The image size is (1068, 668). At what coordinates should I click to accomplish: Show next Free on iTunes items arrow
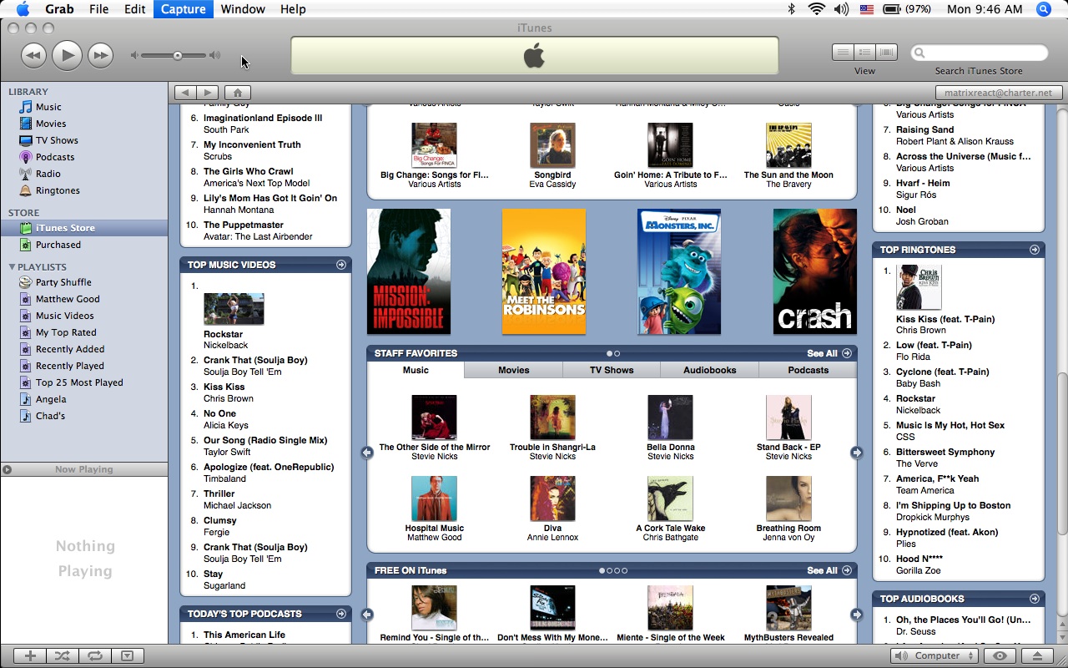[x=856, y=615]
